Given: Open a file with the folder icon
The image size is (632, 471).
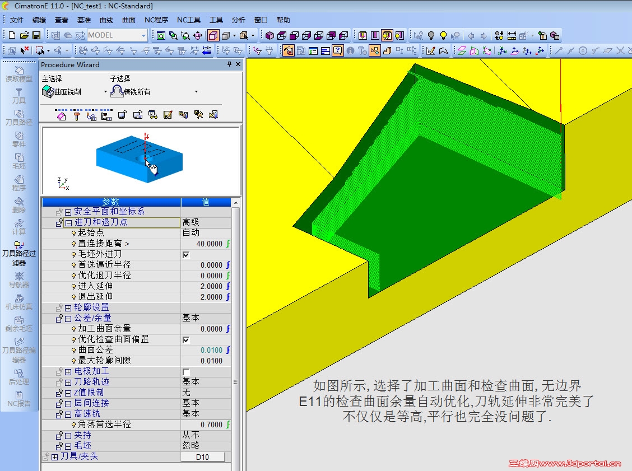Looking at the screenshot, I should point(24,35).
